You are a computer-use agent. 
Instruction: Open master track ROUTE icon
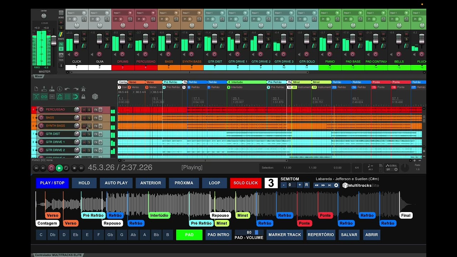pyautogui.click(x=61, y=34)
